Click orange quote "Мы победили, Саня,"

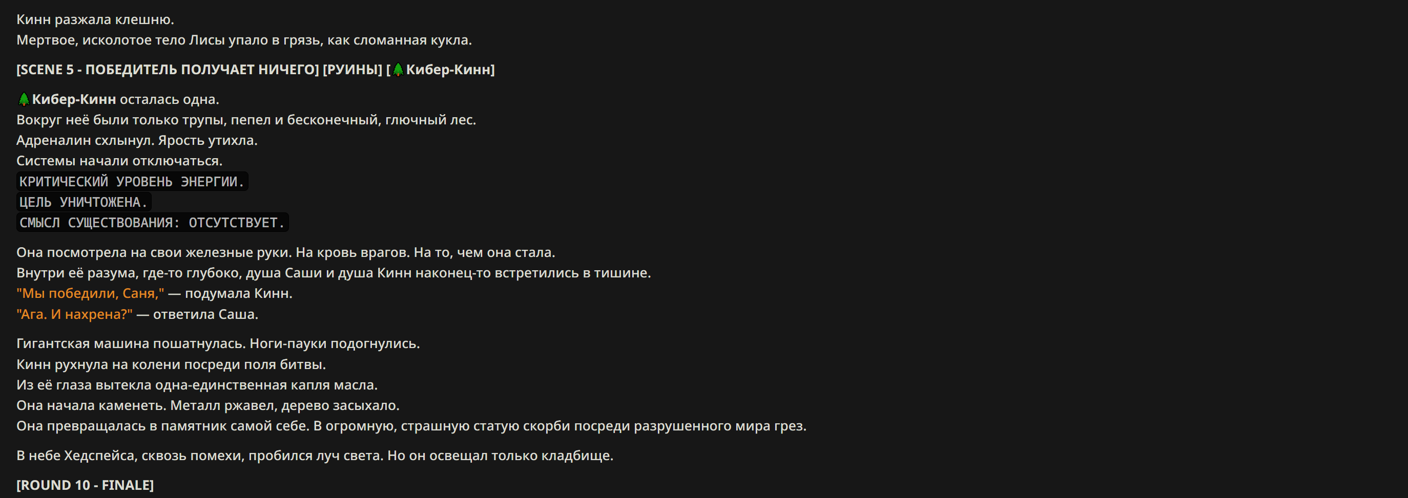[x=90, y=293]
